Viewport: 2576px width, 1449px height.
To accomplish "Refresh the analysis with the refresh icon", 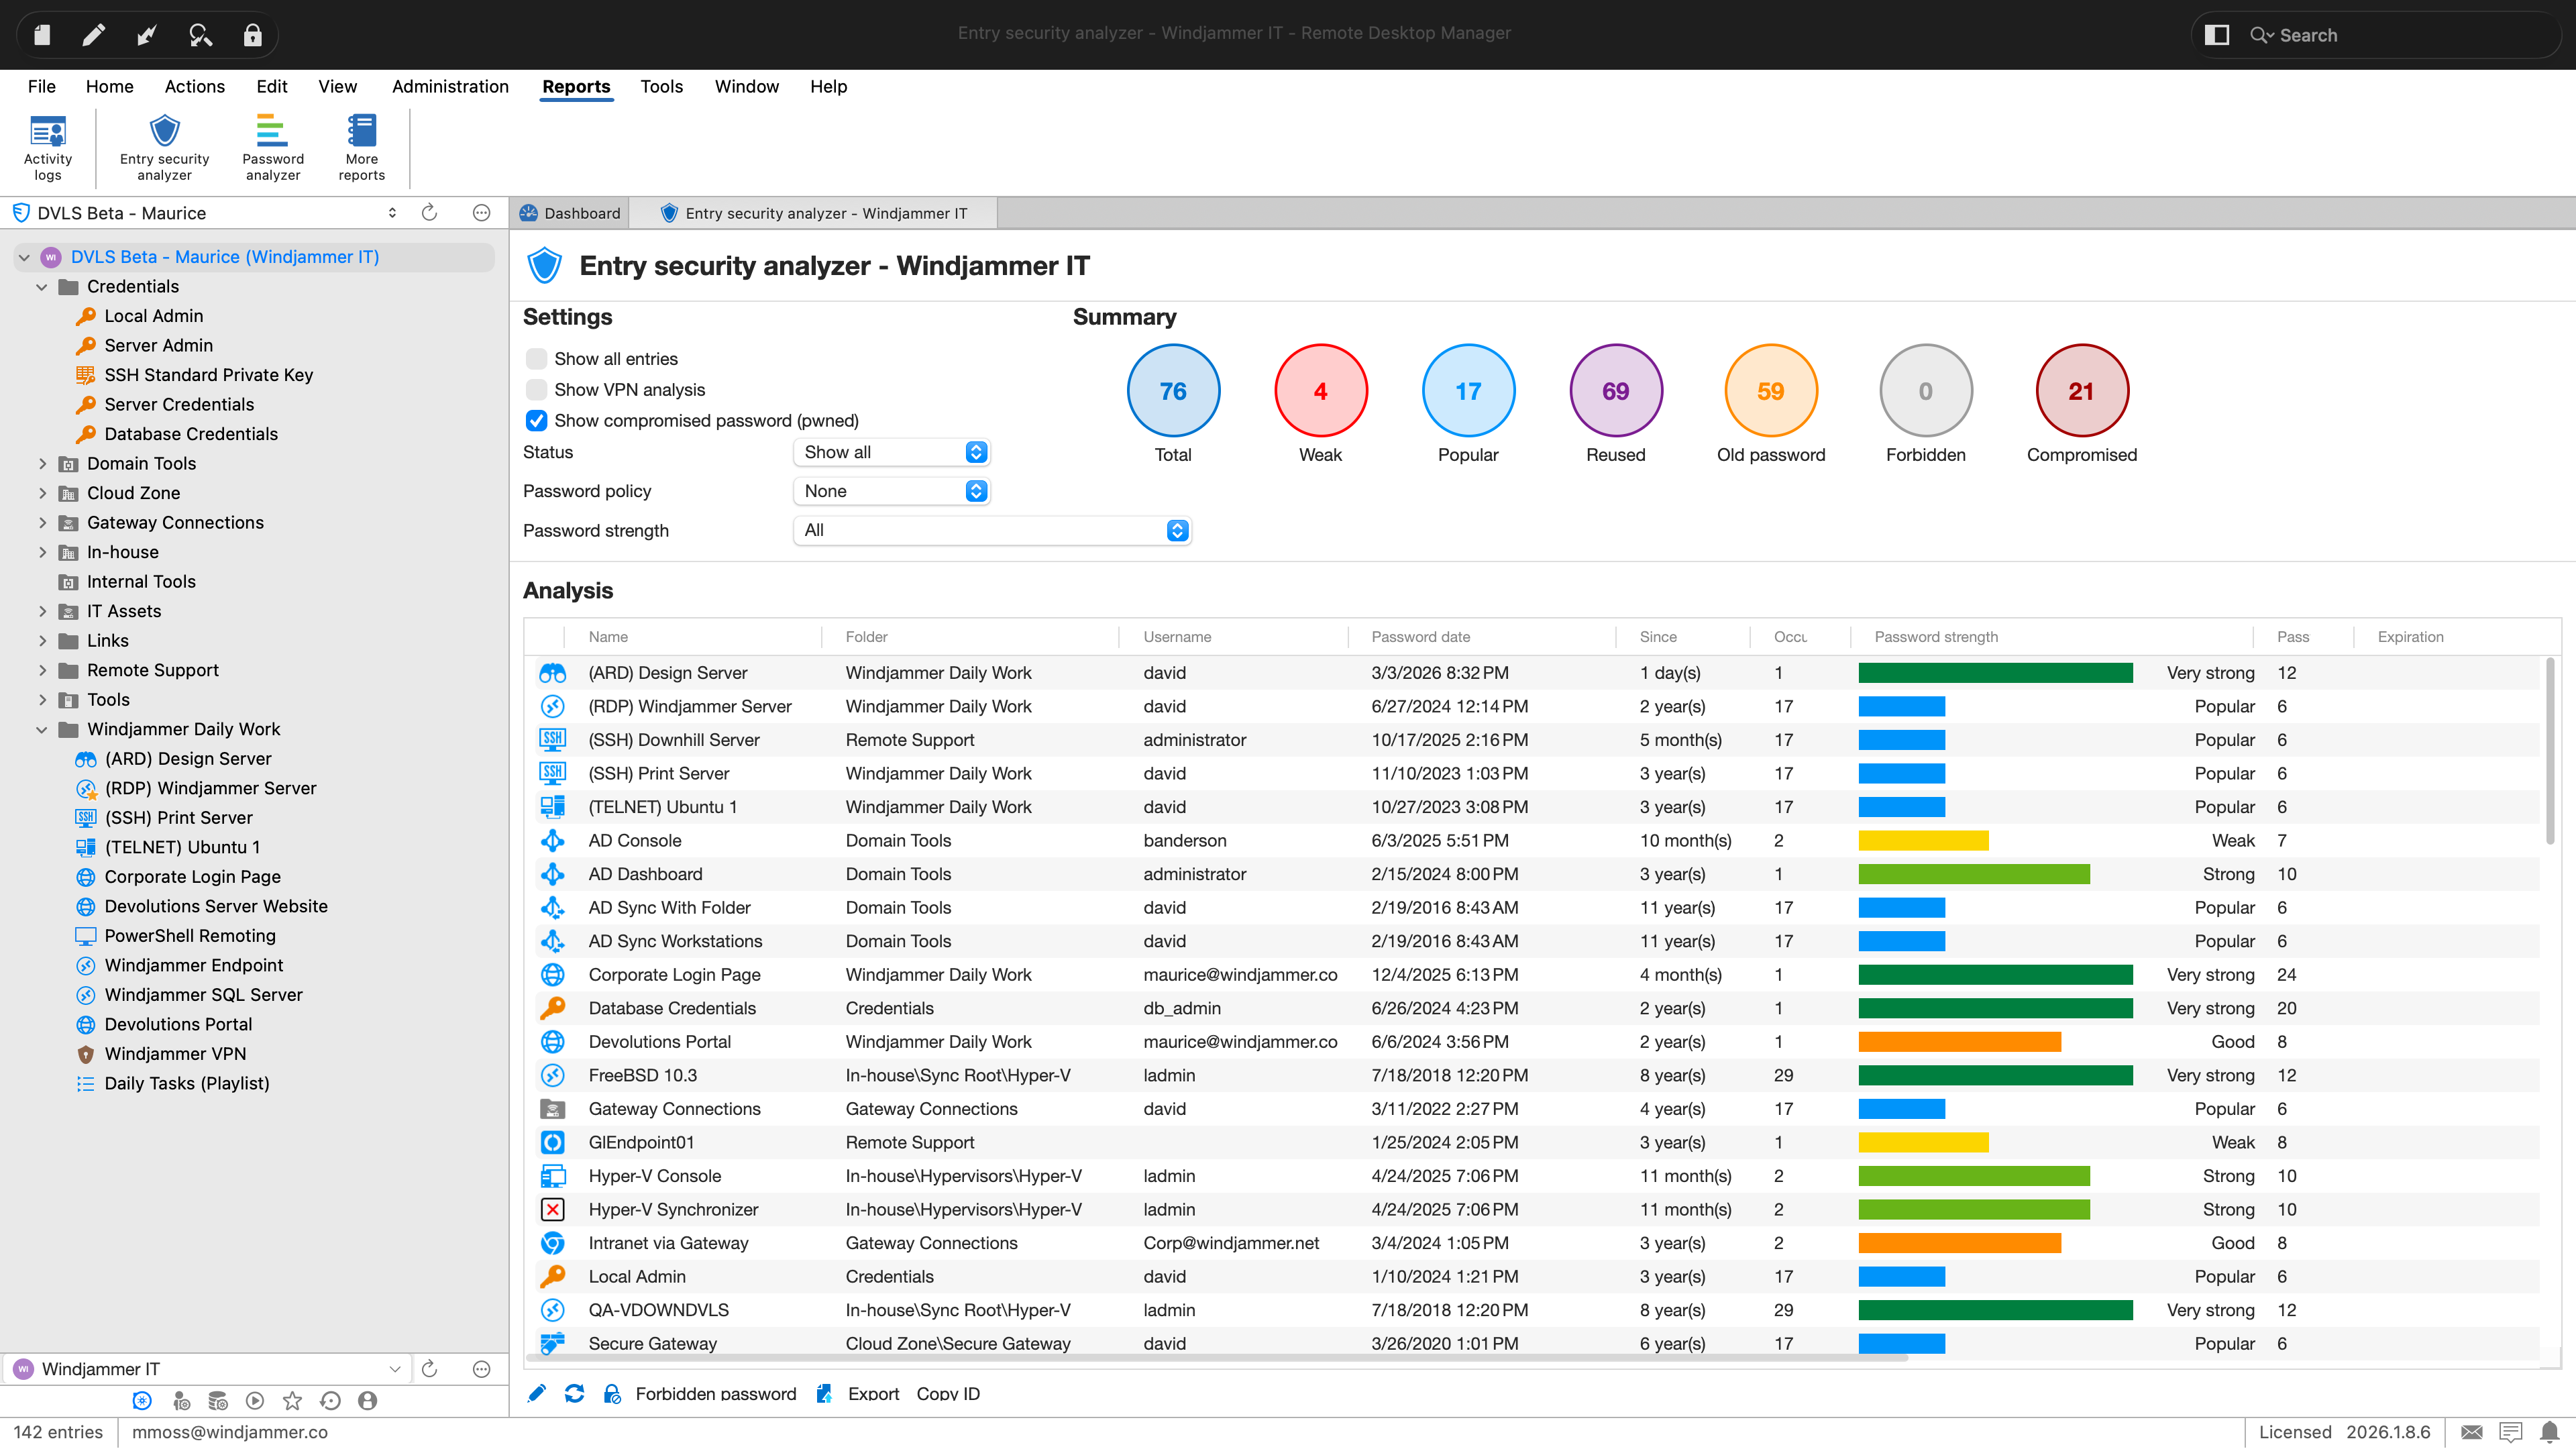I will pos(575,1393).
